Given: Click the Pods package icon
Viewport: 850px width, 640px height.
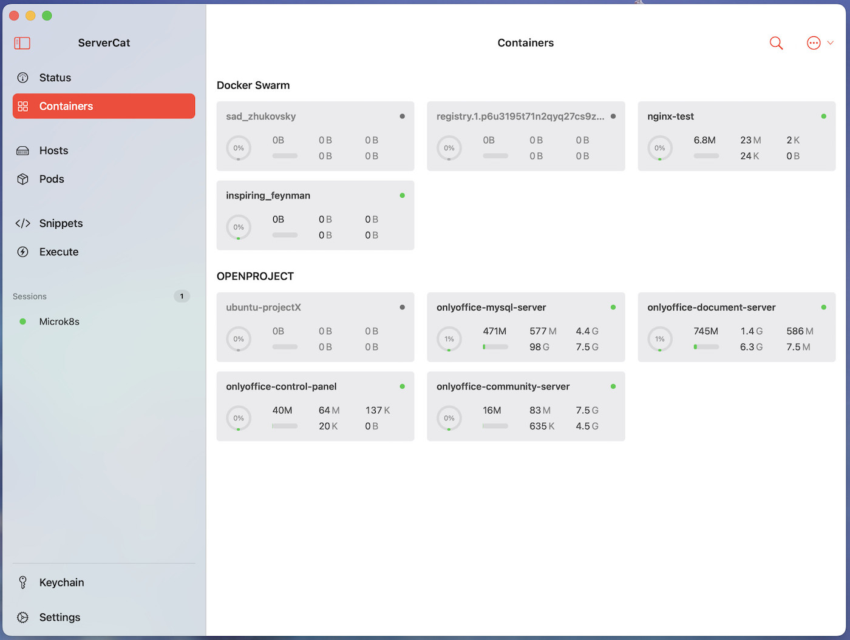Looking at the screenshot, I should 22,179.
